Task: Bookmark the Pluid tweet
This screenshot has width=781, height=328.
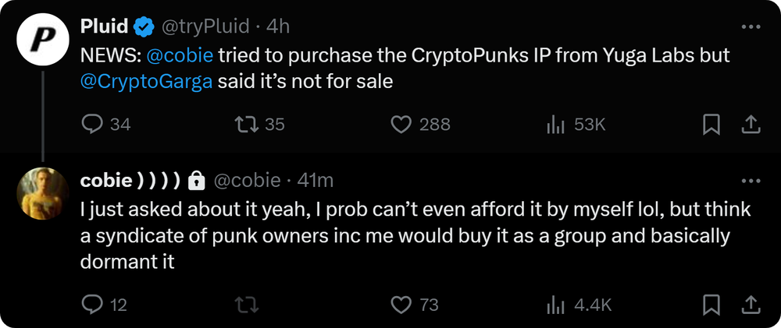Action: 711,124
